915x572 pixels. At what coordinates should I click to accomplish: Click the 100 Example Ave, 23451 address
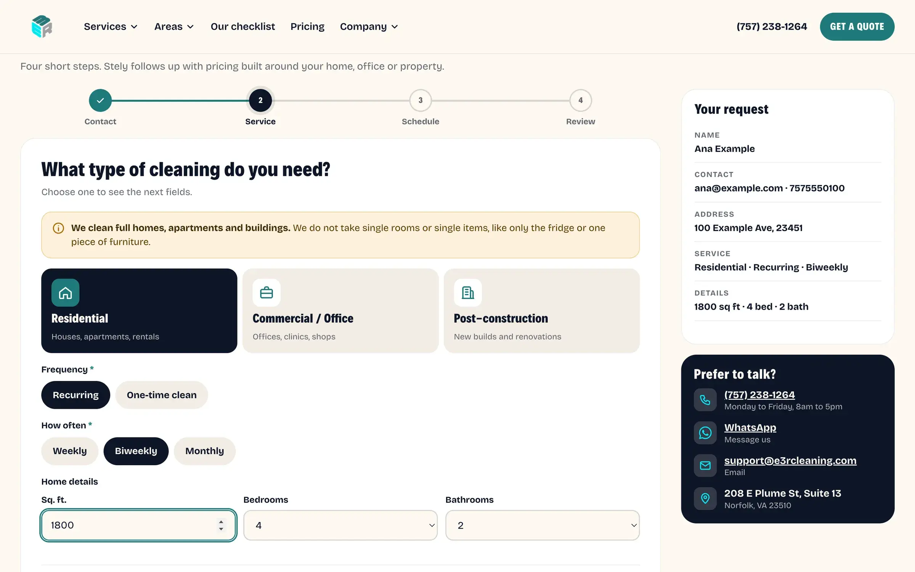click(748, 228)
